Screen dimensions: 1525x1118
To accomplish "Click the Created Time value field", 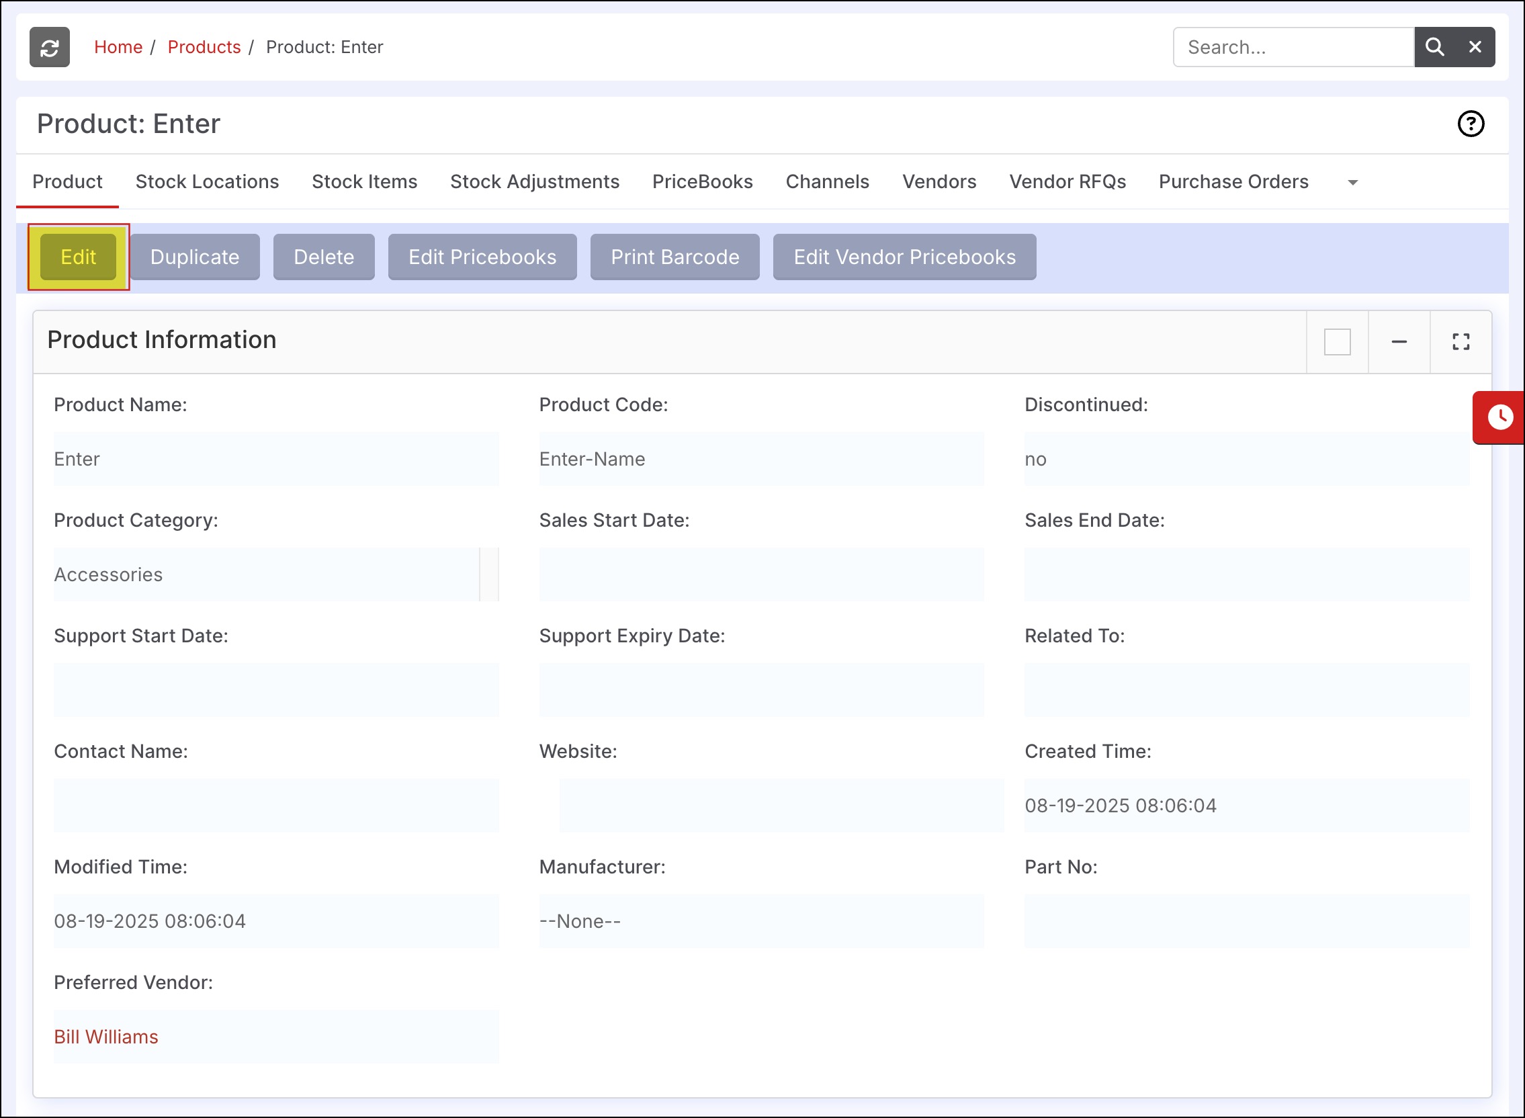I will [x=1247, y=806].
